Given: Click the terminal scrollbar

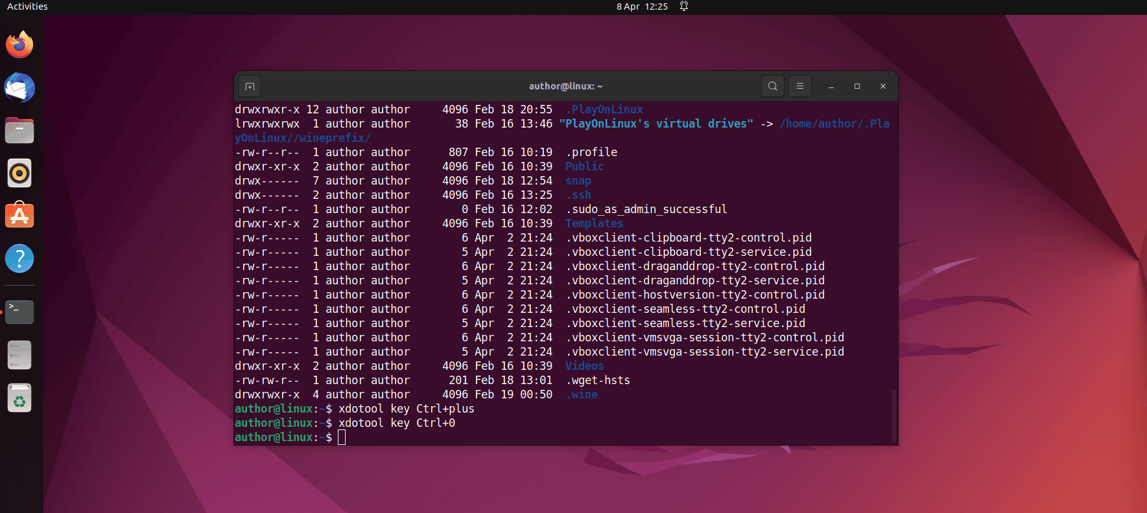Looking at the screenshot, I should click(894, 415).
